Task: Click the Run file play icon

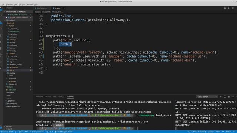Action: 229,8
